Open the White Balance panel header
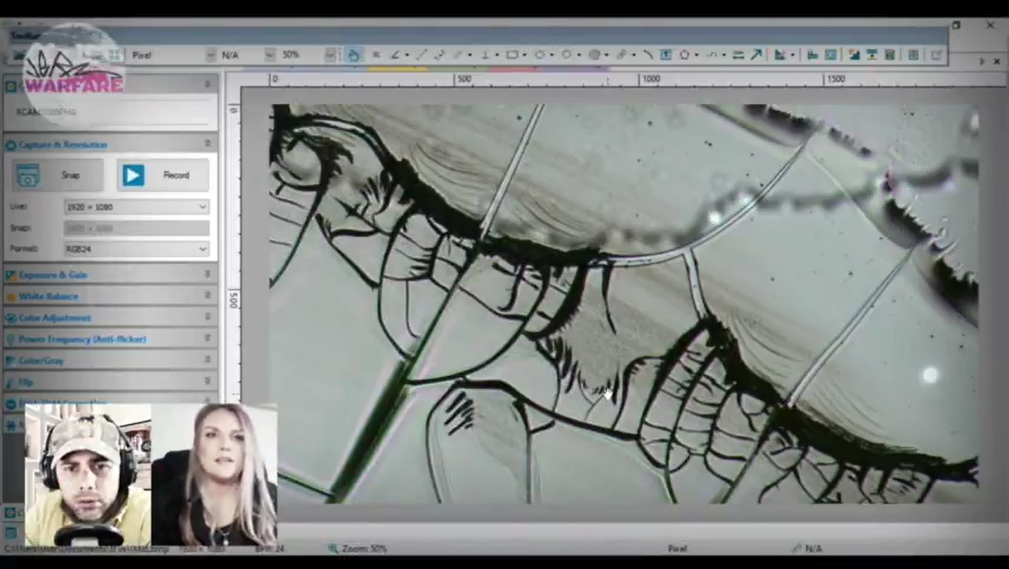This screenshot has width=1009, height=569. [x=110, y=296]
